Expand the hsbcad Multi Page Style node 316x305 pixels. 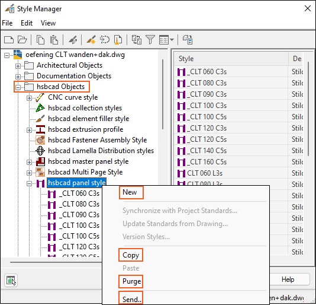pos(29,173)
